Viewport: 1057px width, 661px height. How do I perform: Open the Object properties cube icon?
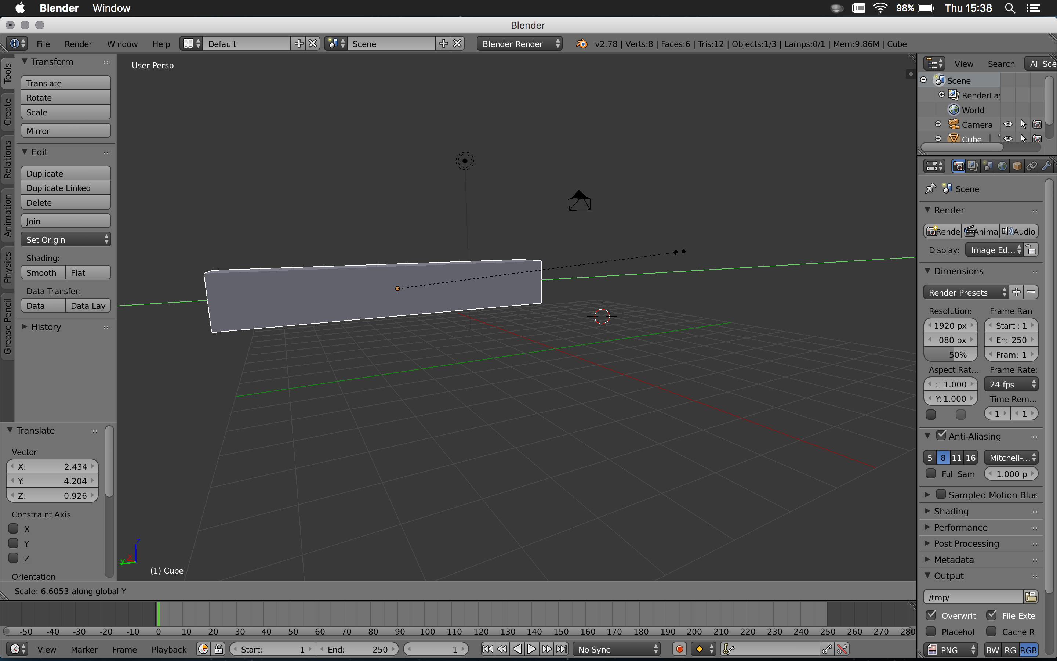tap(1017, 166)
